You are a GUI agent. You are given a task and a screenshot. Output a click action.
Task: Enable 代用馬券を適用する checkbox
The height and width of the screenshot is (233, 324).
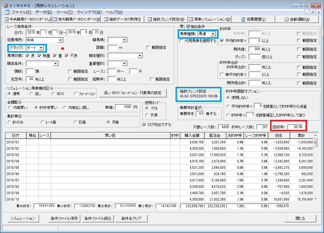click(x=181, y=41)
